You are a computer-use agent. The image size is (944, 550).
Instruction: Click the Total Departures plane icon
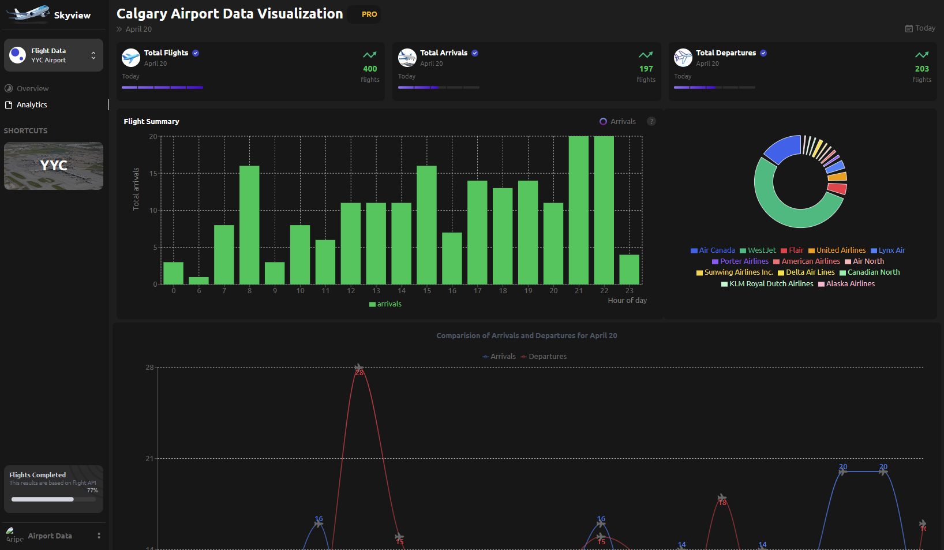(x=683, y=58)
